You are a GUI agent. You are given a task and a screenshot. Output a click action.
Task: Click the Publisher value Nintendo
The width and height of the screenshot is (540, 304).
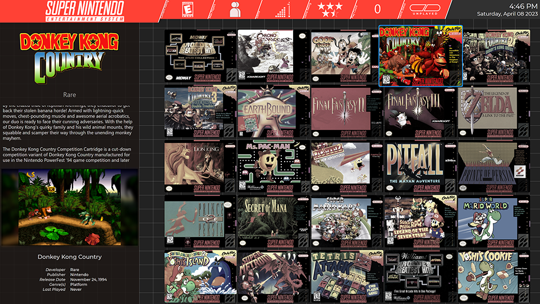click(x=79, y=274)
